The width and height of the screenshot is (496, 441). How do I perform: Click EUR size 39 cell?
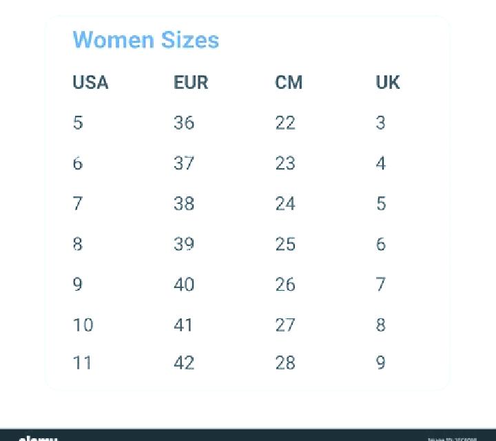pos(184,244)
